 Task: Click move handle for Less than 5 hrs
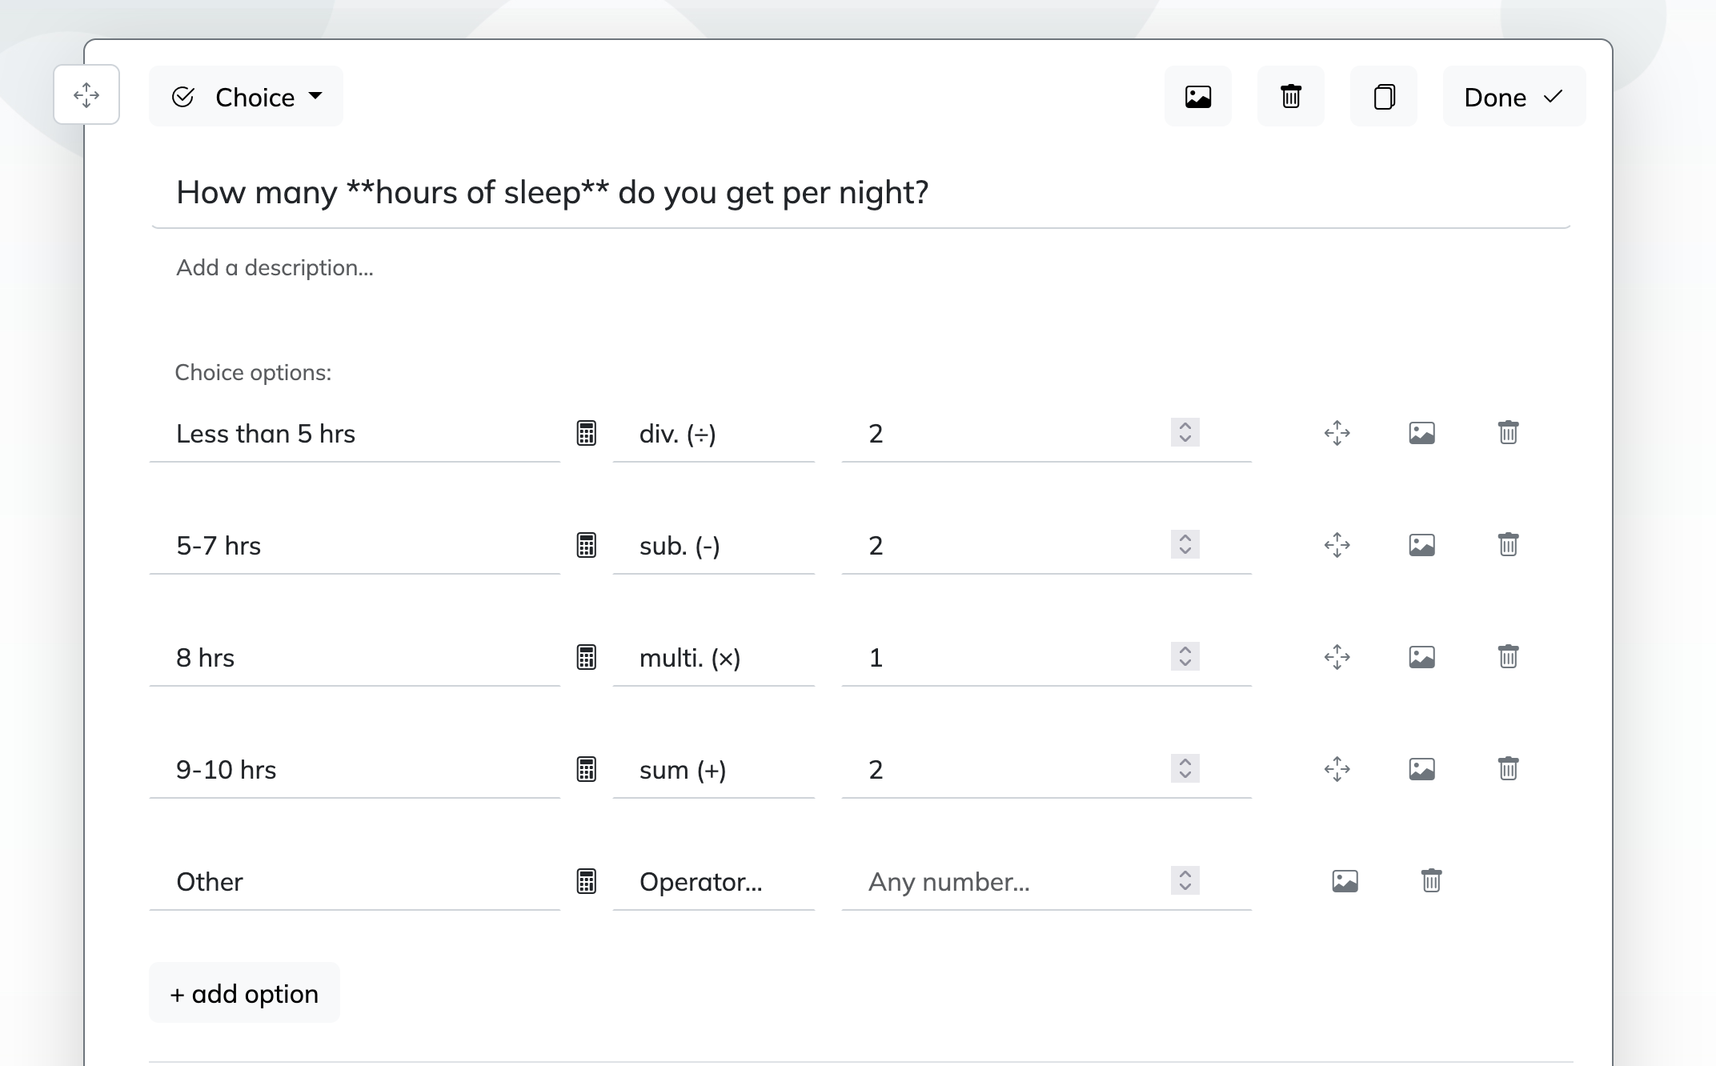1337,433
